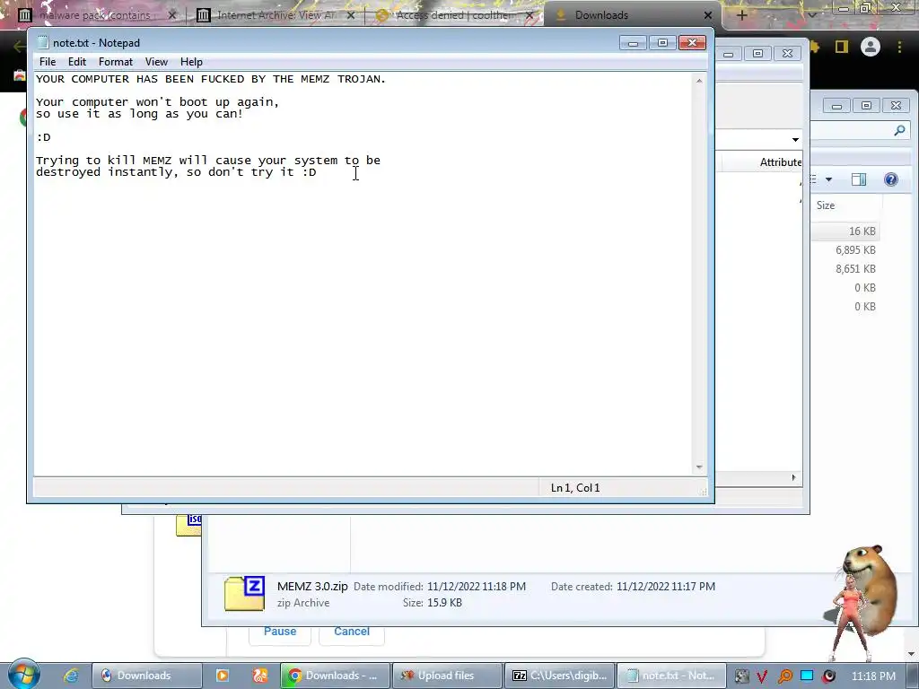
Task: Open the Edit menu in Notepad
Action: pyautogui.click(x=77, y=62)
